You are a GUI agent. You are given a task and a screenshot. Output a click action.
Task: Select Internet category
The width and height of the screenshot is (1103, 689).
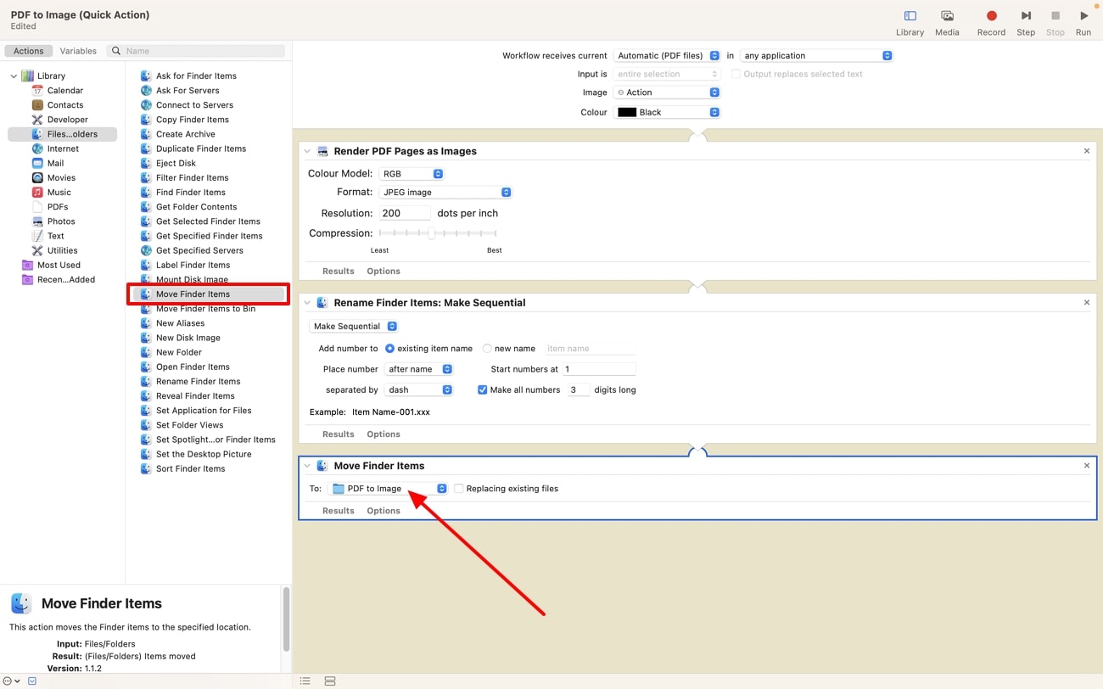(63, 148)
